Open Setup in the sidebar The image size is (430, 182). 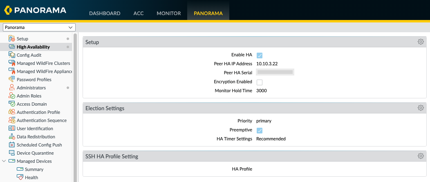pyautogui.click(x=22, y=39)
